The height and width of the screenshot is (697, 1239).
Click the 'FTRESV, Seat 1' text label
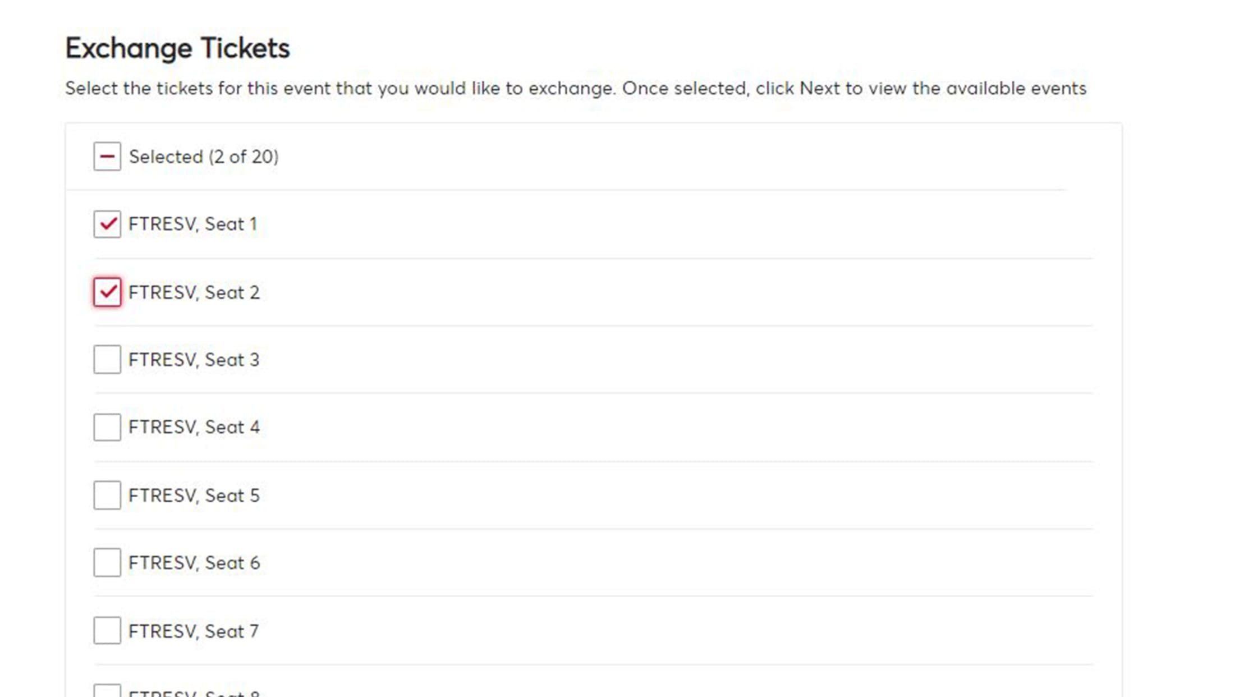(x=192, y=224)
